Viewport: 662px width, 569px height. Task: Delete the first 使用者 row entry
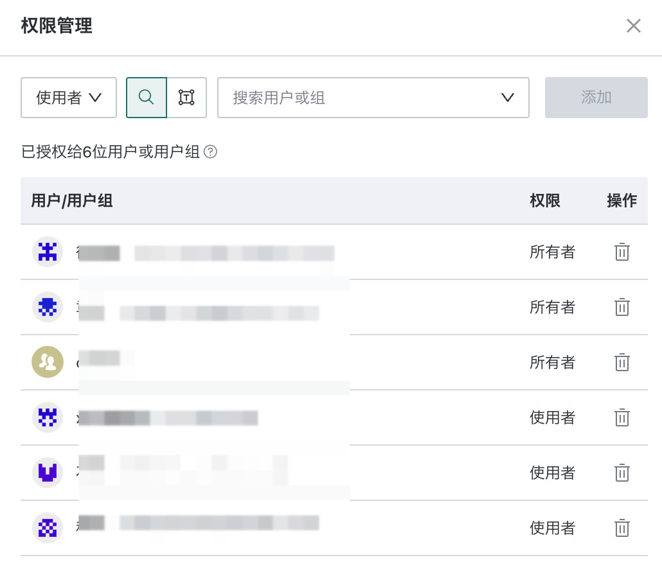pyautogui.click(x=622, y=417)
